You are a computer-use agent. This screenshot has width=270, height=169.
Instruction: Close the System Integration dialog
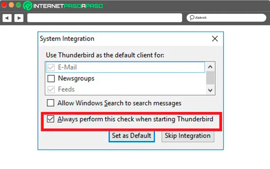pyautogui.click(x=215, y=39)
